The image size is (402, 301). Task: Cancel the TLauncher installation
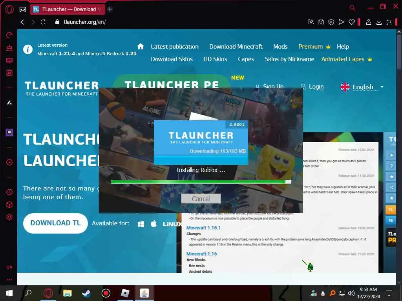pos(201,199)
